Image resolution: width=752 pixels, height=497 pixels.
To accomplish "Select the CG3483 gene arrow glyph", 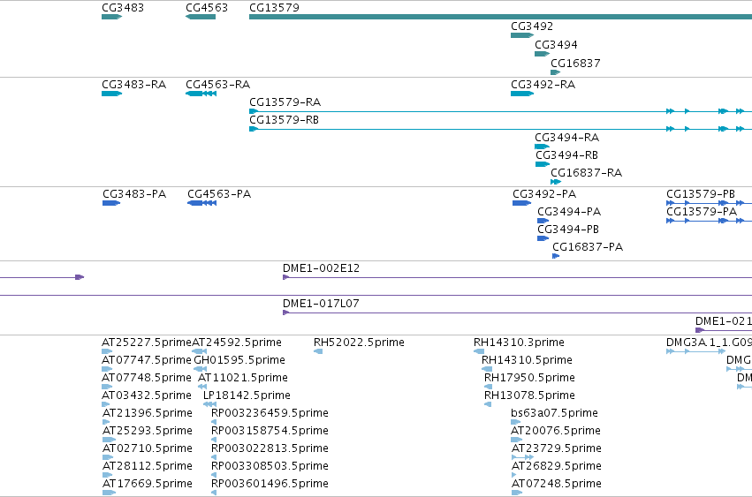I will (x=111, y=17).
